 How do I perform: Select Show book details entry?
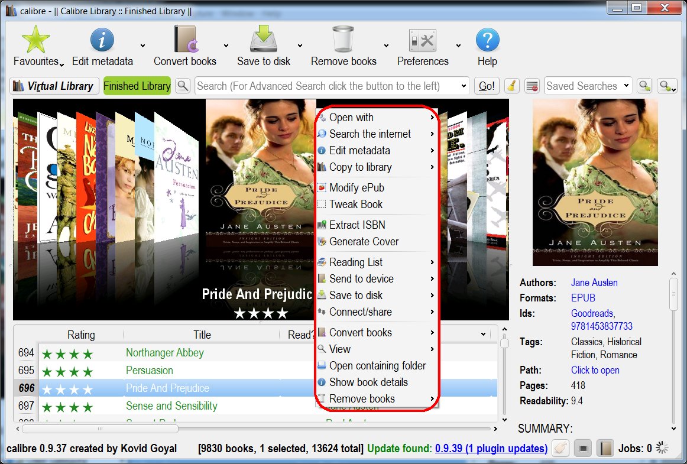tap(377, 383)
